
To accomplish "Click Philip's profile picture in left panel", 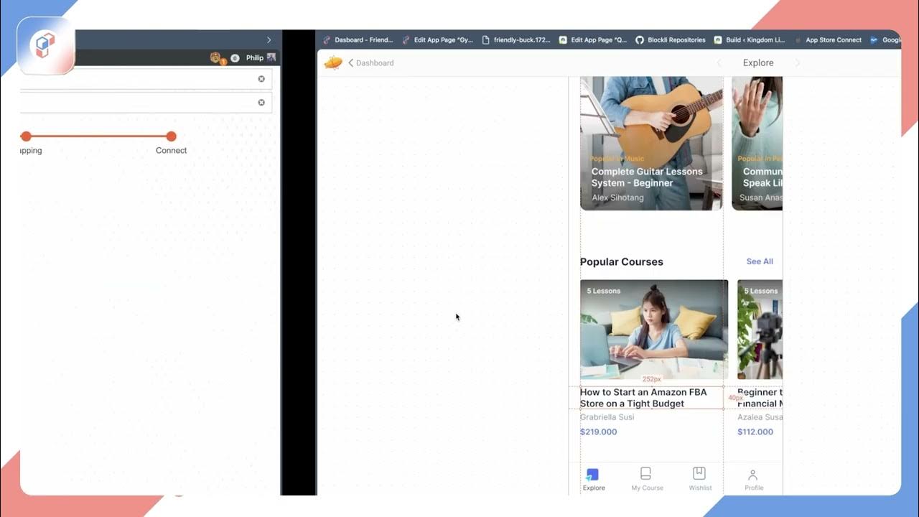I will click(x=271, y=57).
